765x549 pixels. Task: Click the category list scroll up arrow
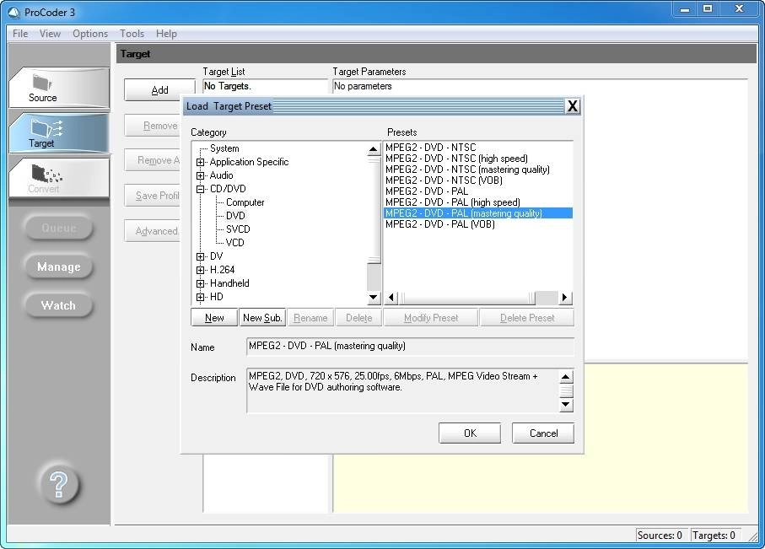(374, 148)
